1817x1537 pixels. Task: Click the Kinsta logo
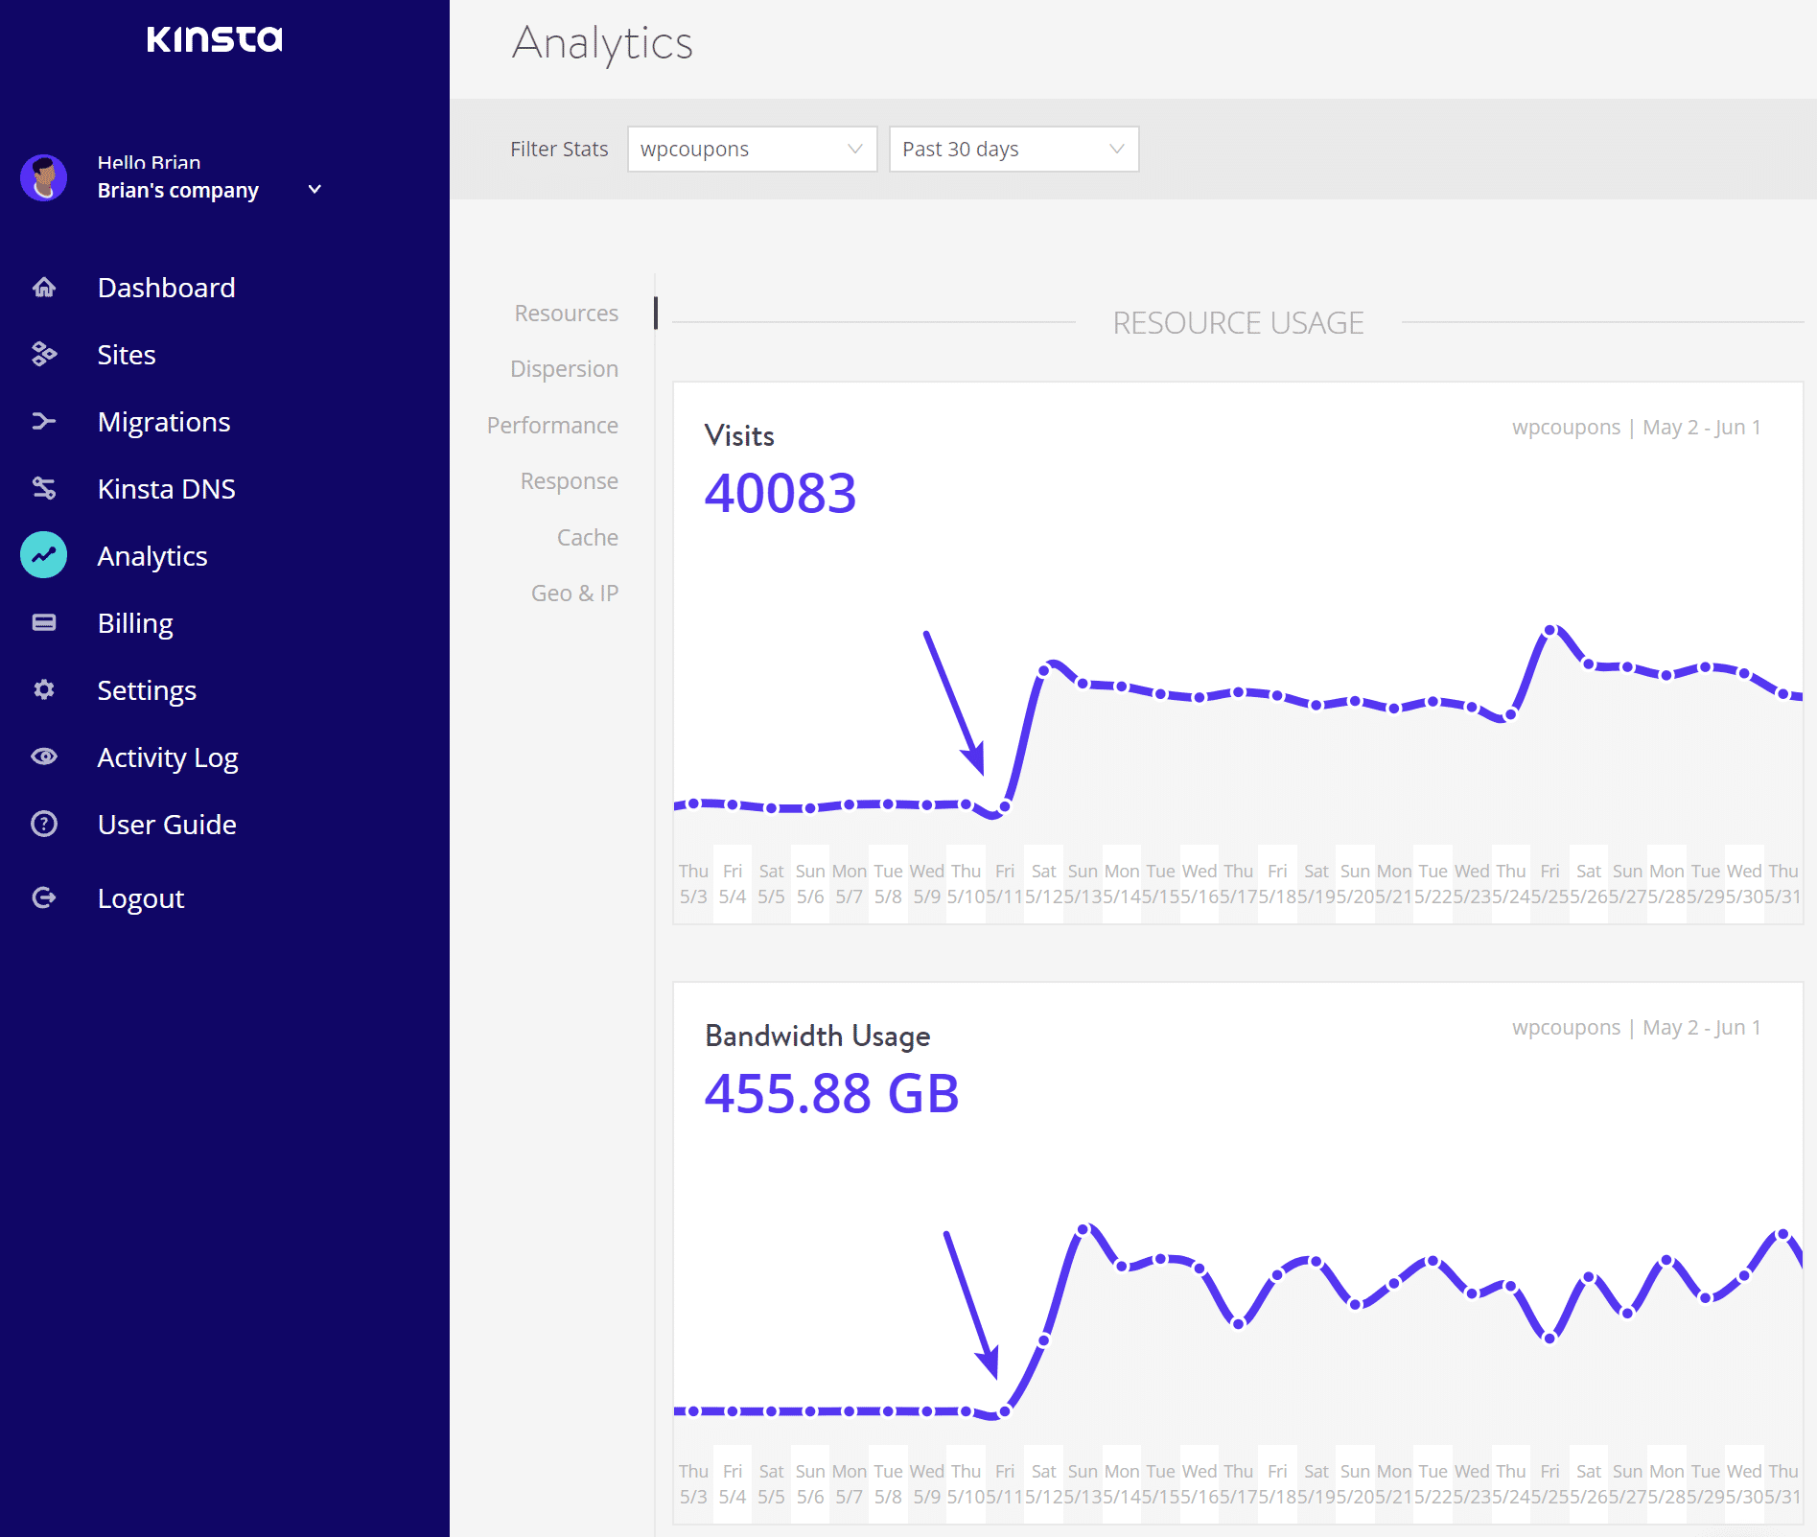(214, 39)
